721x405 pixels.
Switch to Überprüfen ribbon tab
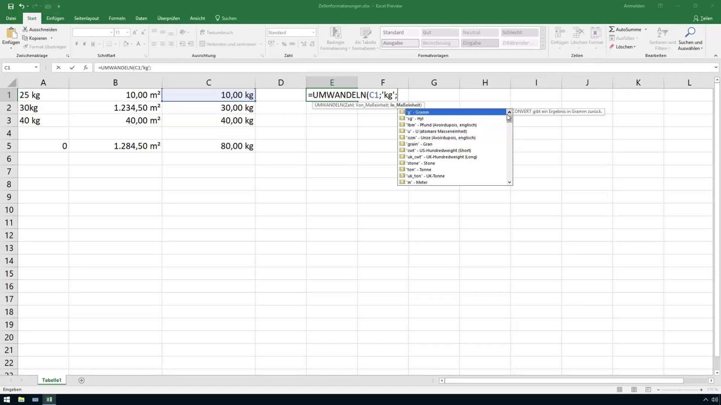point(169,18)
